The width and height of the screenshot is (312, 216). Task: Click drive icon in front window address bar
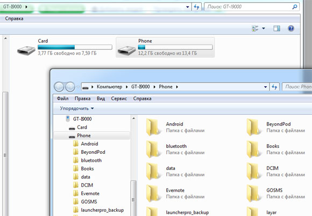click(x=86, y=87)
